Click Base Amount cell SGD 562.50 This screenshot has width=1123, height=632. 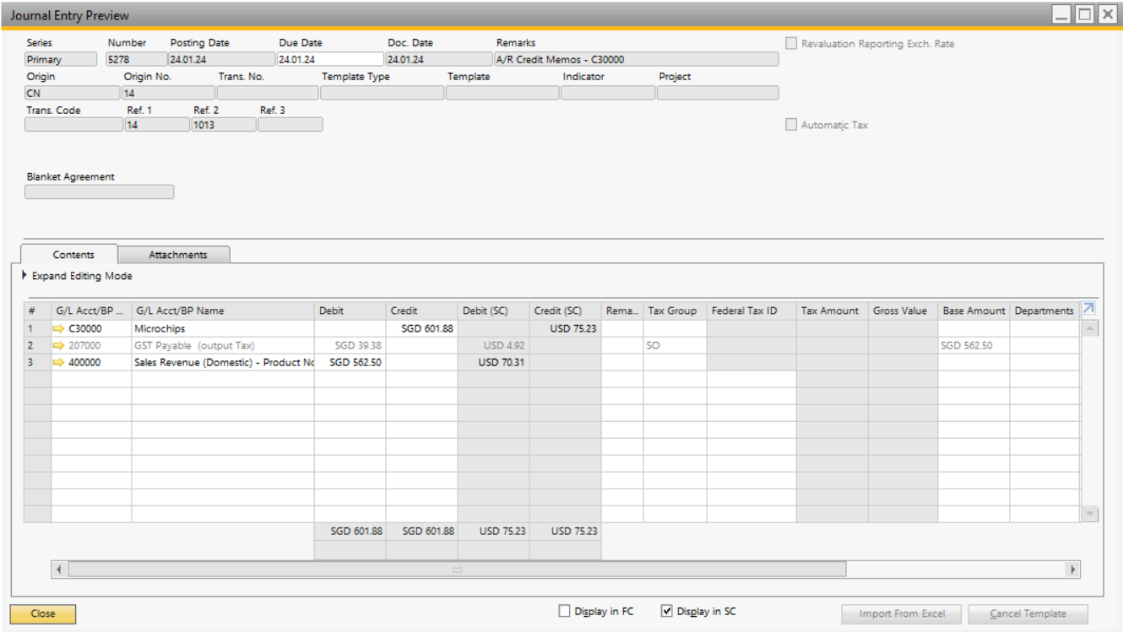point(974,345)
